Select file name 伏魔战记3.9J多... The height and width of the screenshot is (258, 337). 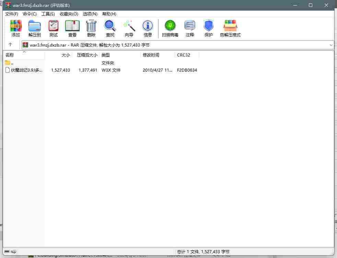coord(27,70)
